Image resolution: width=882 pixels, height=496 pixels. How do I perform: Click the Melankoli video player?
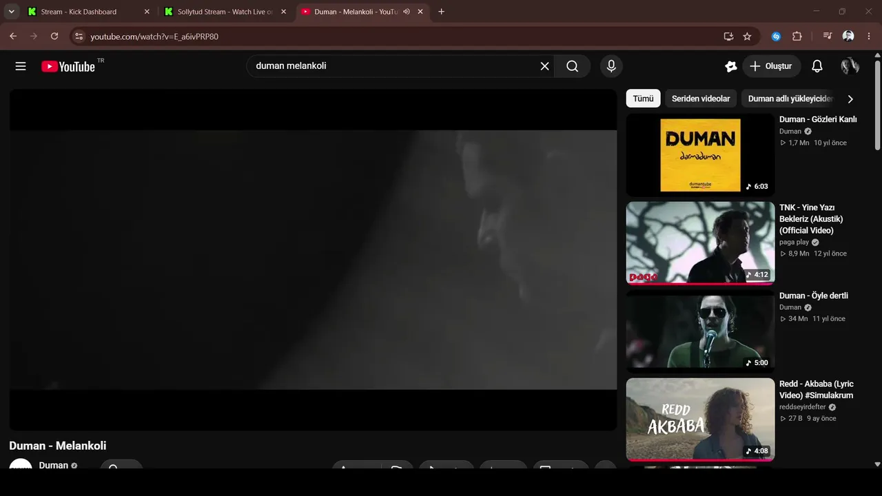(x=313, y=260)
